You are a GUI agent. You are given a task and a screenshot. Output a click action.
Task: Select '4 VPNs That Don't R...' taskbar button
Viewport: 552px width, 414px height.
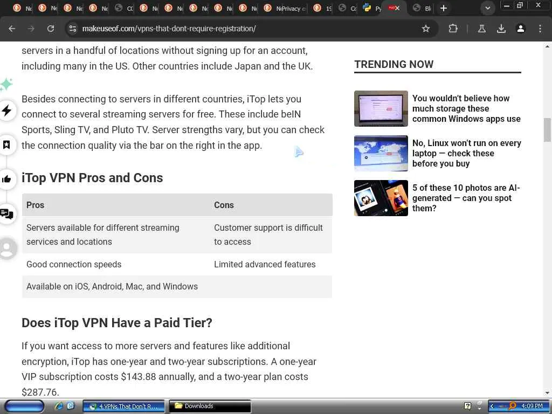tap(123, 406)
